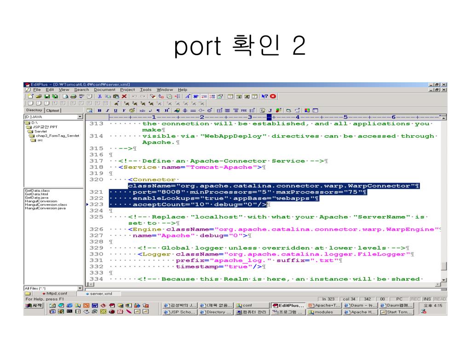The height and width of the screenshot is (353, 471).
Task: Open the Heading H tag dropdown
Action: tap(167, 110)
